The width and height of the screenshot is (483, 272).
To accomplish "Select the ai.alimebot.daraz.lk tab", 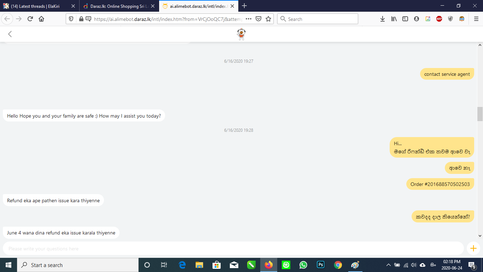I will click(199, 6).
